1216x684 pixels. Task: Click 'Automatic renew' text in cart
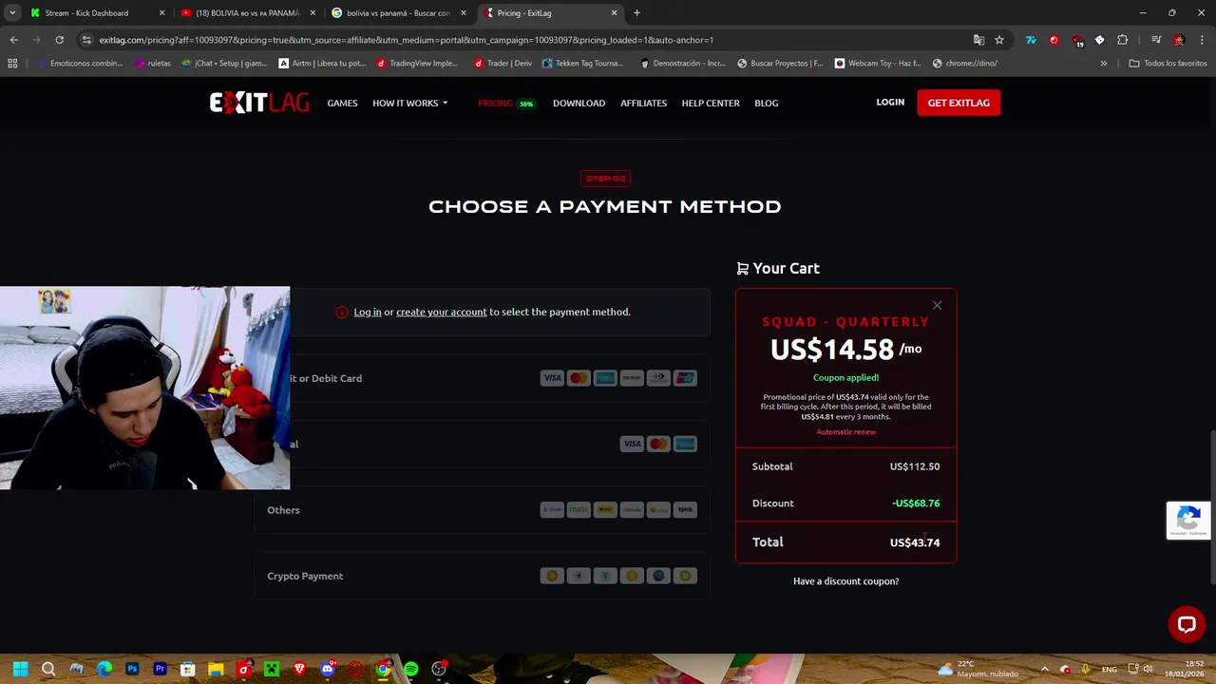pos(845,431)
